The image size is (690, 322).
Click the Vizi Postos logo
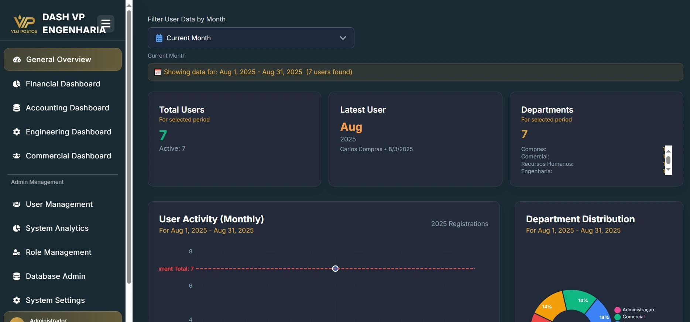[24, 24]
